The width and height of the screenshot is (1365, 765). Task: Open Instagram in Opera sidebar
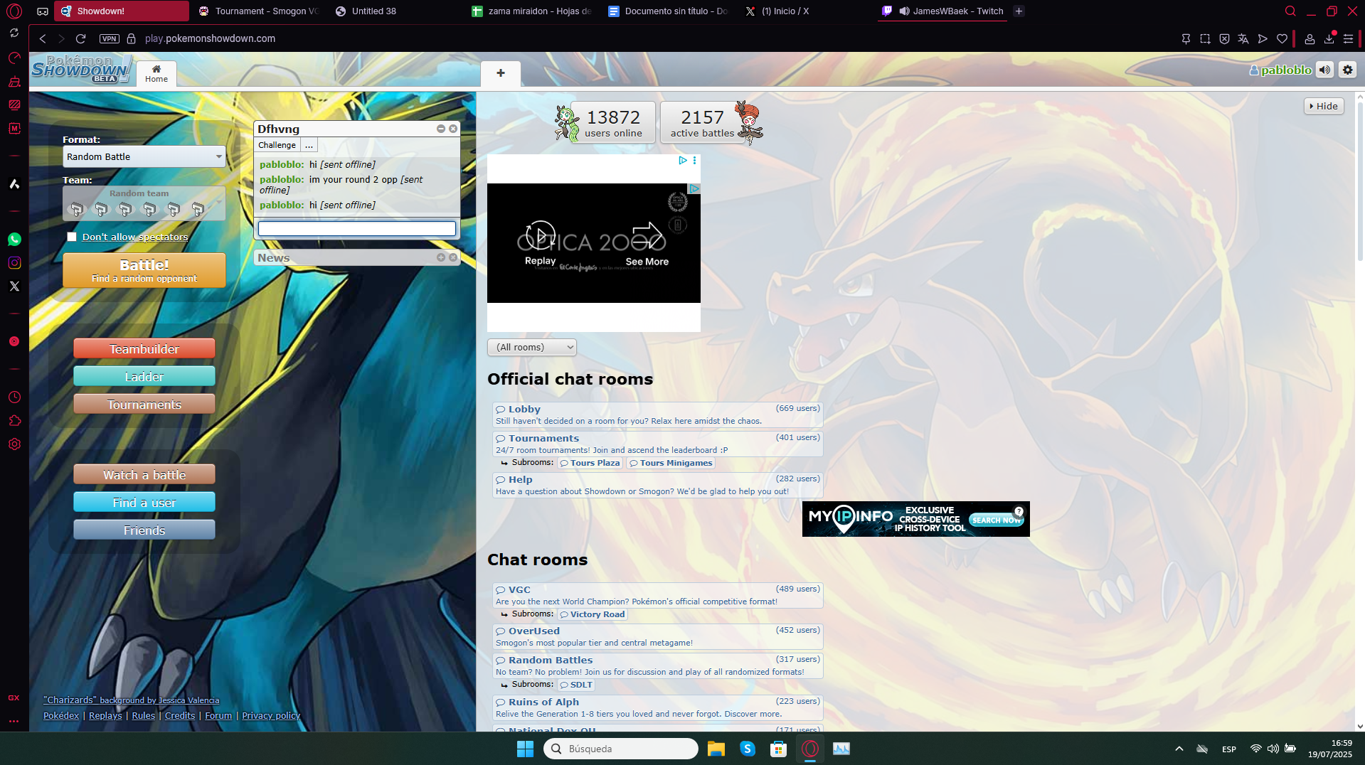tap(14, 263)
